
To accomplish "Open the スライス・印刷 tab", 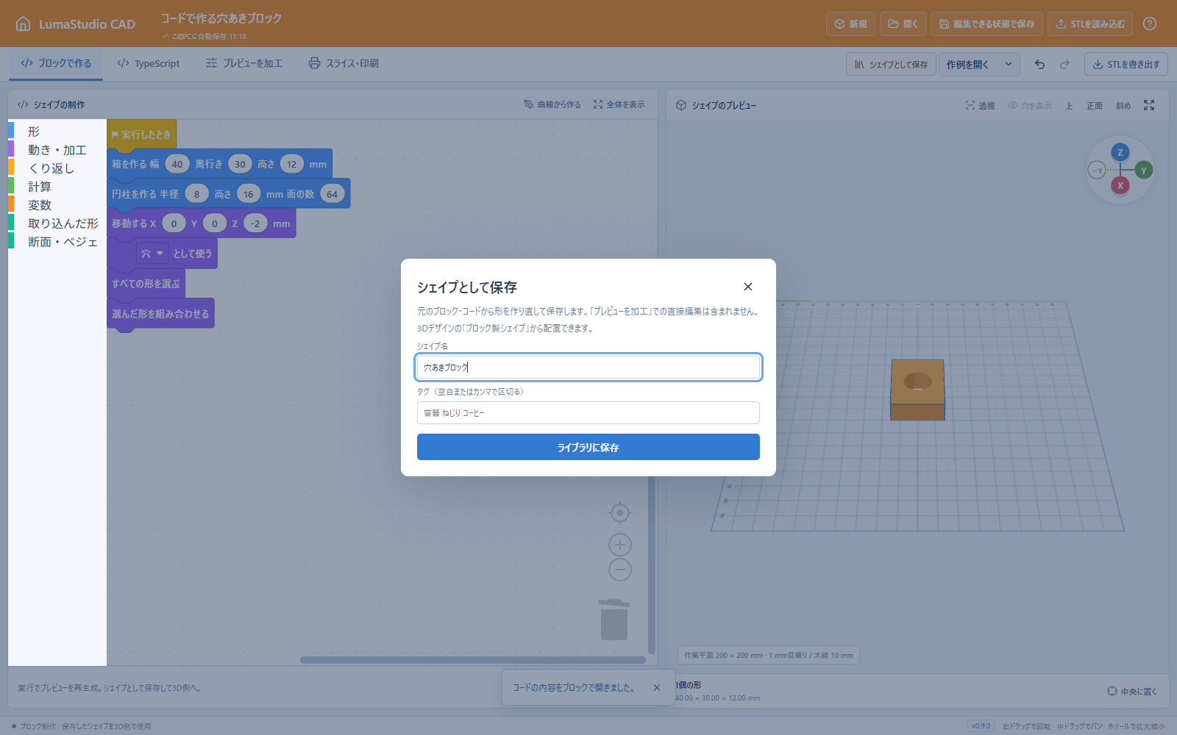I will (344, 63).
